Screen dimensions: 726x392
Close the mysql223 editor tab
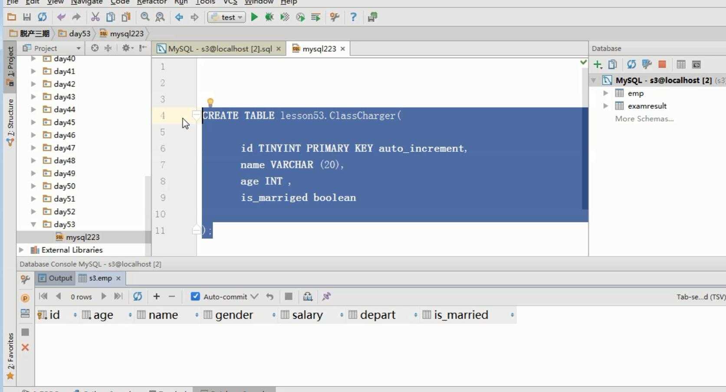coord(343,49)
